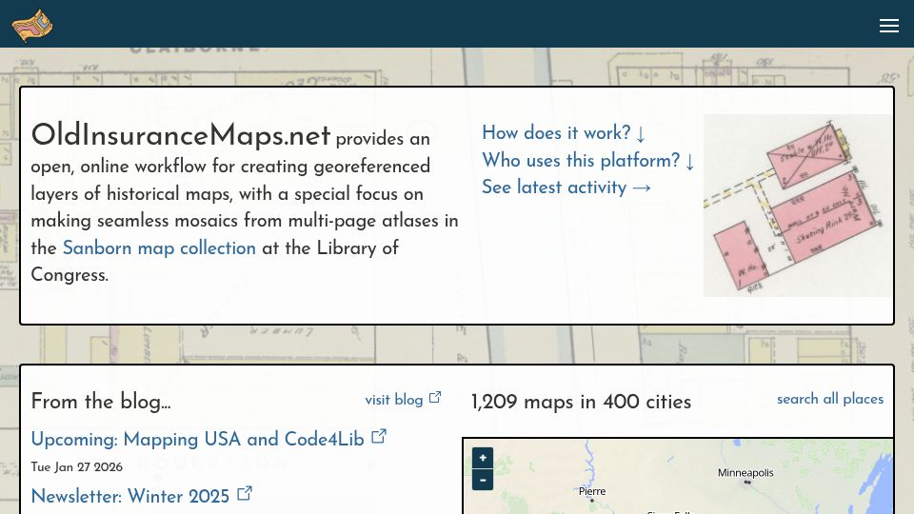Open 'See latest activity' link
The width and height of the screenshot is (914, 514).
click(x=566, y=188)
